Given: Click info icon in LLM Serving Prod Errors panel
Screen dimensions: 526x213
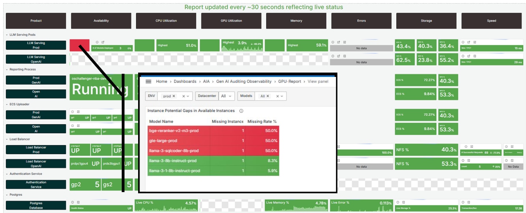Looking at the screenshot, I should [x=333, y=42].
